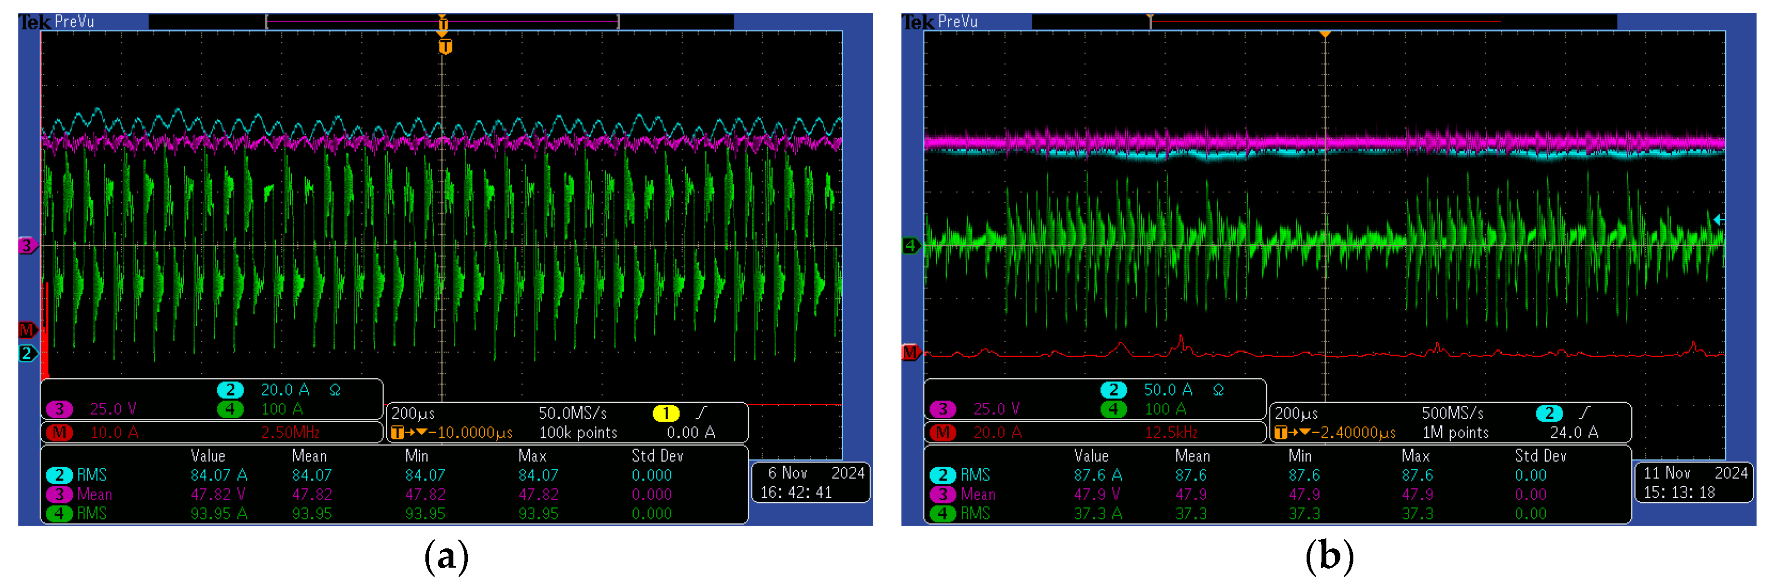Click the Tek PreVu label on left scope

[x=56, y=22]
